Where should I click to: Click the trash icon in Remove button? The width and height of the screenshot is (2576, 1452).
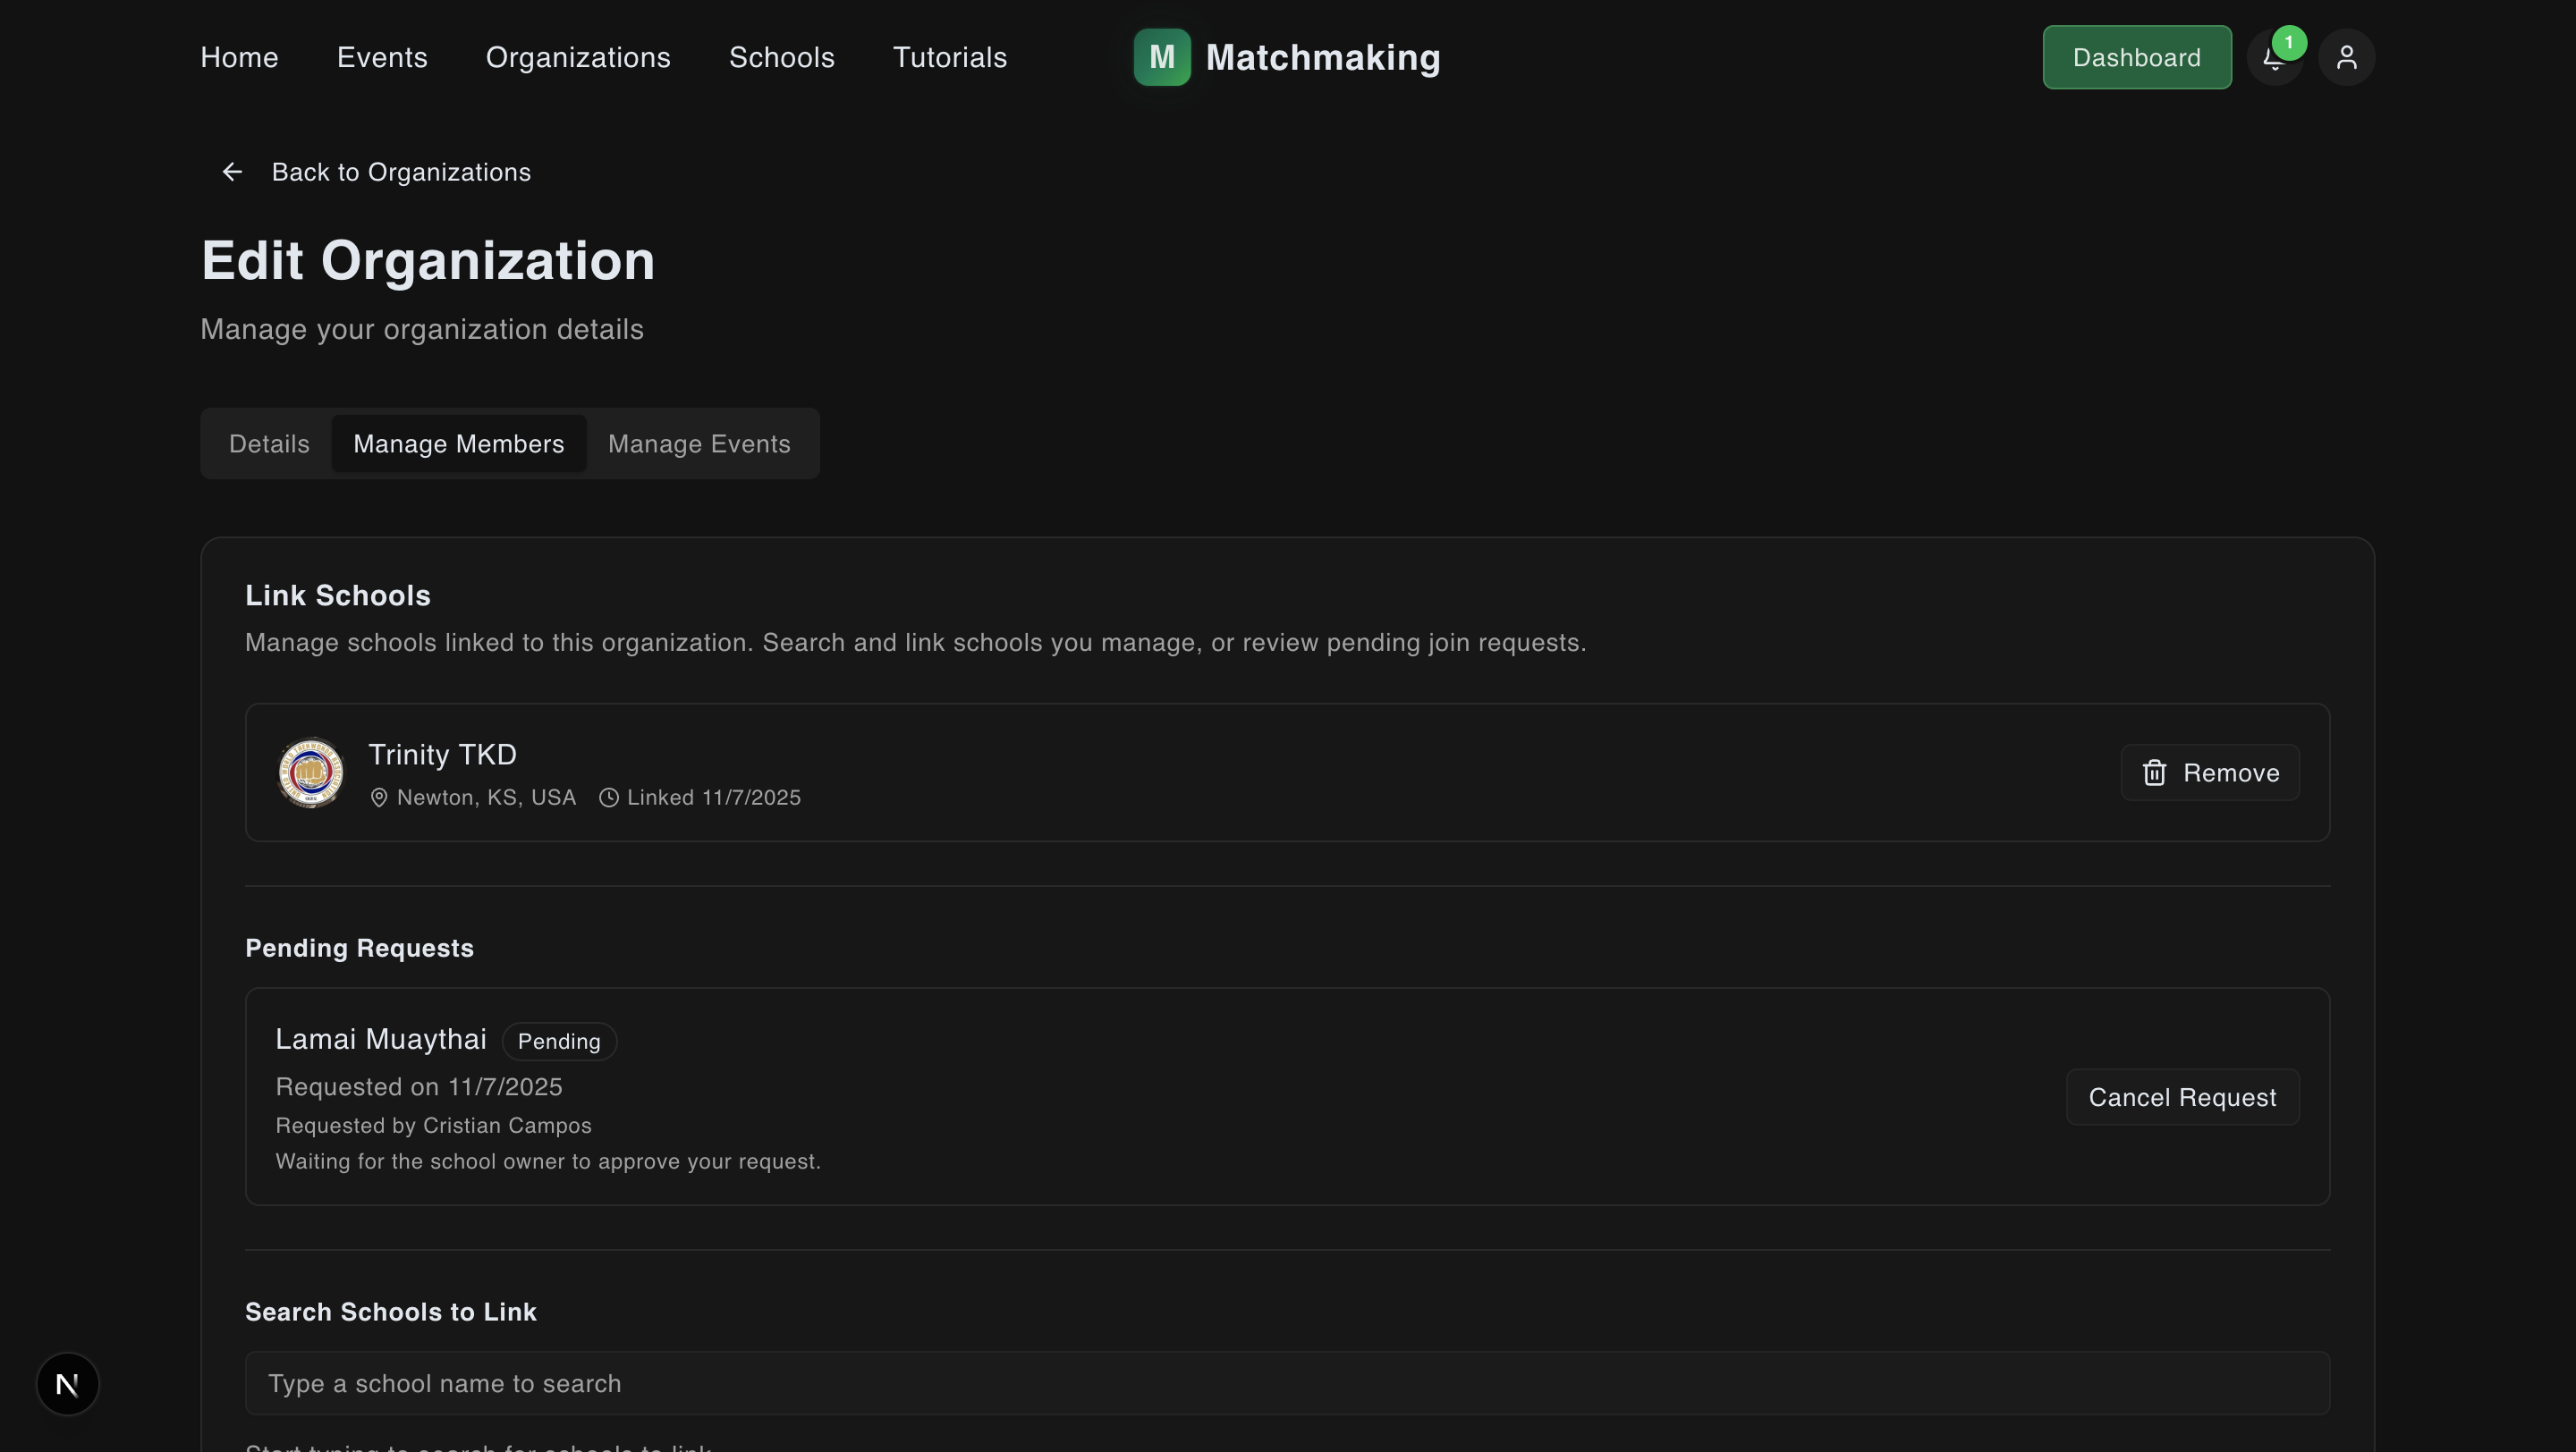pos(2154,772)
